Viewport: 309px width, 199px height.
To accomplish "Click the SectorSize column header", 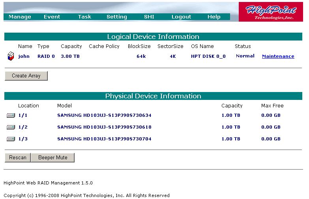I will click(x=170, y=46).
